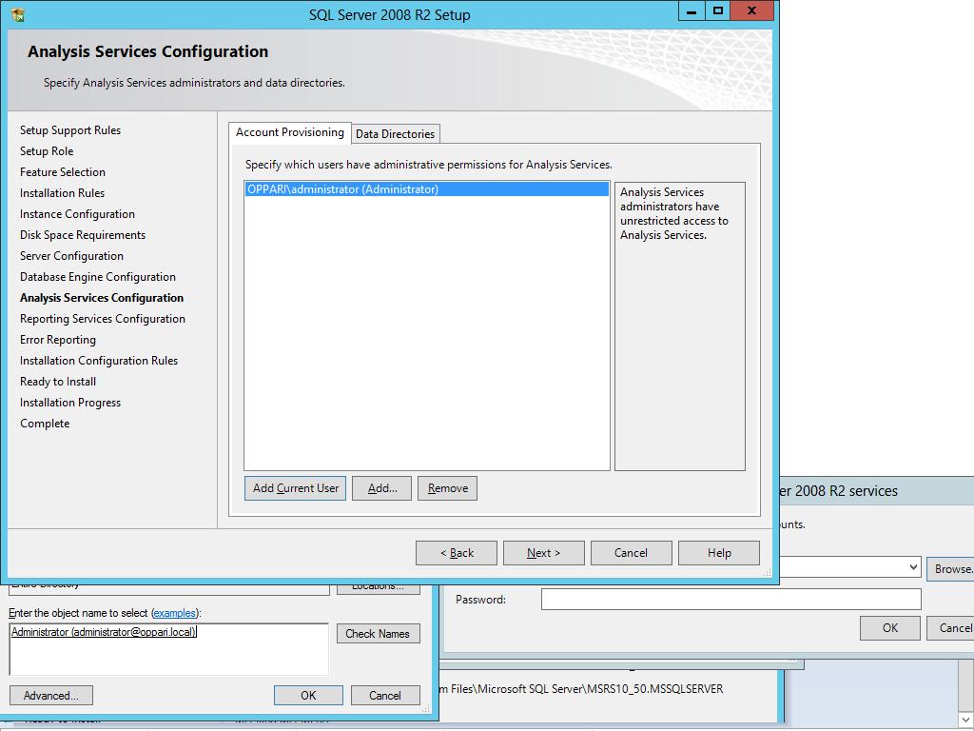Click Installation Rules step
The height and width of the screenshot is (731, 974).
coord(62,193)
